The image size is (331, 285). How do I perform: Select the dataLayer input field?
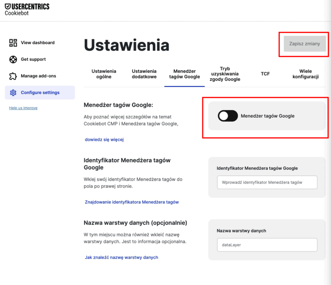pos(267,245)
